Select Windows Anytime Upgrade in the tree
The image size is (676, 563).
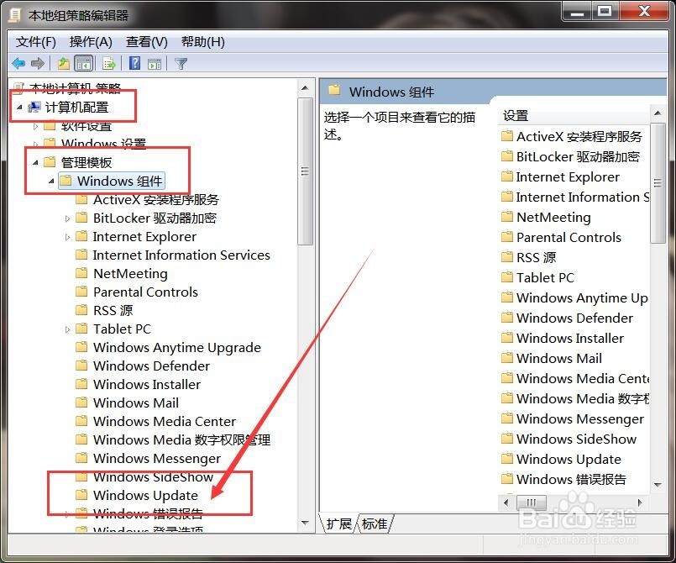(x=177, y=347)
